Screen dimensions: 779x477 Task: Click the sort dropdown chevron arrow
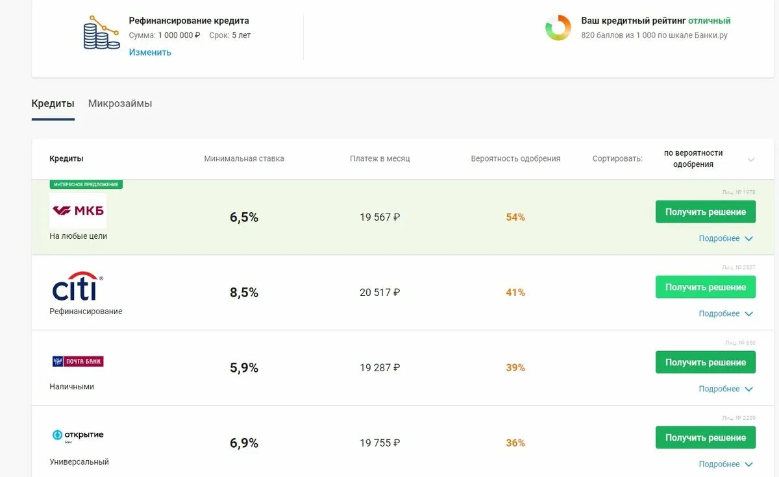pyautogui.click(x=751, y=160)
